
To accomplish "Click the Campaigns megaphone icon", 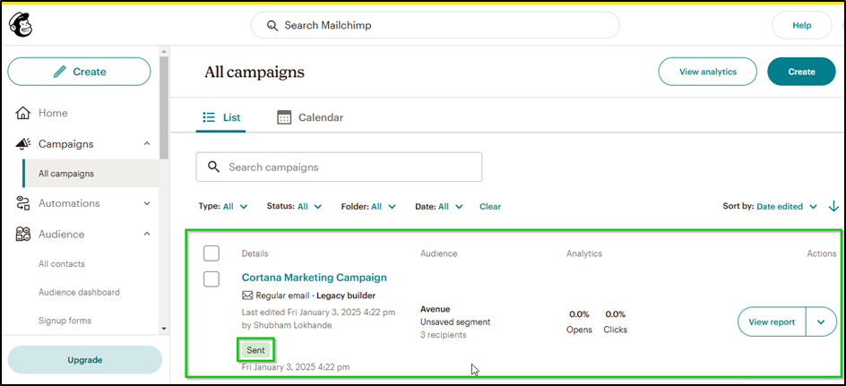I will click(24, 144).
